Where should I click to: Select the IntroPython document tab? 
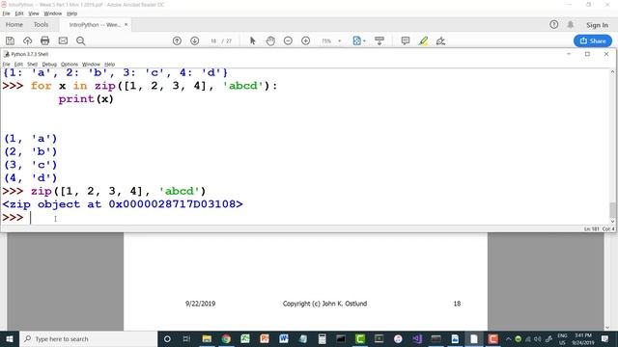pos(95,24)
